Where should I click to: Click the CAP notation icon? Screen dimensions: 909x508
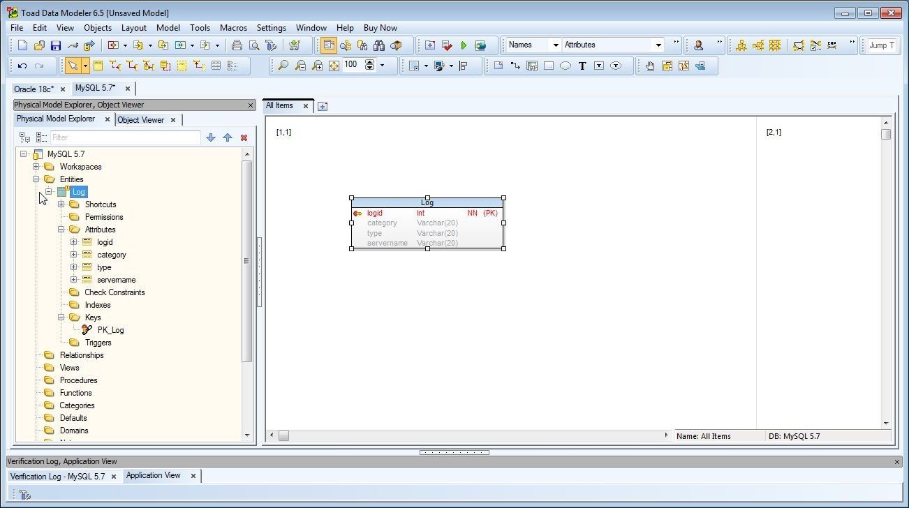pyautogui.click(x=832, y=45)
